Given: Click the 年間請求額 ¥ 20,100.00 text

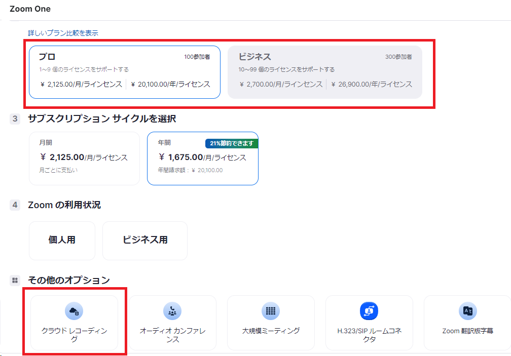Looking at the screenshot, I should pyautogui.click(x=190, y=170).
